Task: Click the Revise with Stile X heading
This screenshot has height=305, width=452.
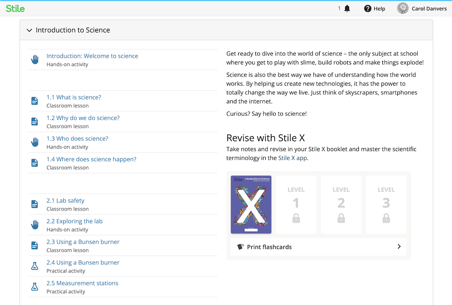Action: 265,138
